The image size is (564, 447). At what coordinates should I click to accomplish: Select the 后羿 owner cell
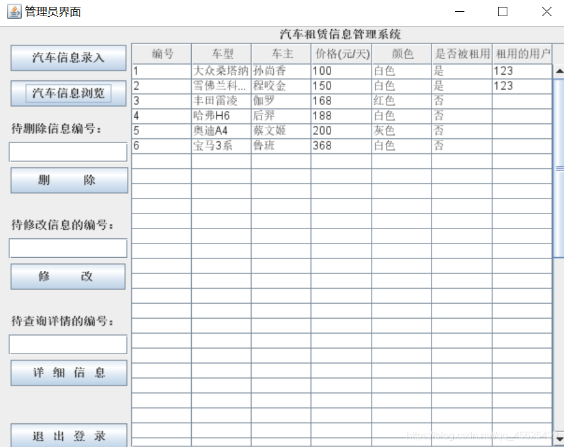281,116
